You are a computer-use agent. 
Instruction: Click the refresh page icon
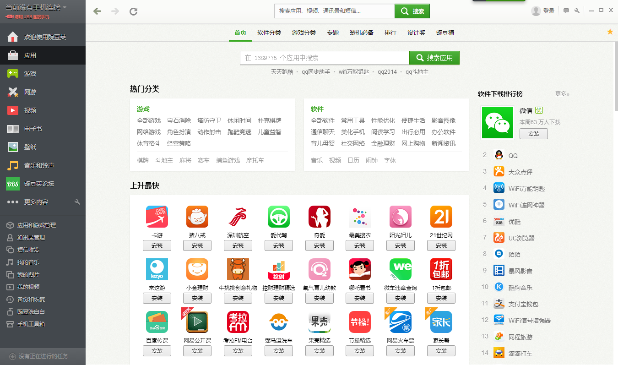[134, 11]
